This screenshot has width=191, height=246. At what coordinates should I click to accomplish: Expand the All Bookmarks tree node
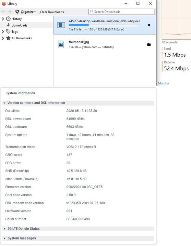click(3, 38)
